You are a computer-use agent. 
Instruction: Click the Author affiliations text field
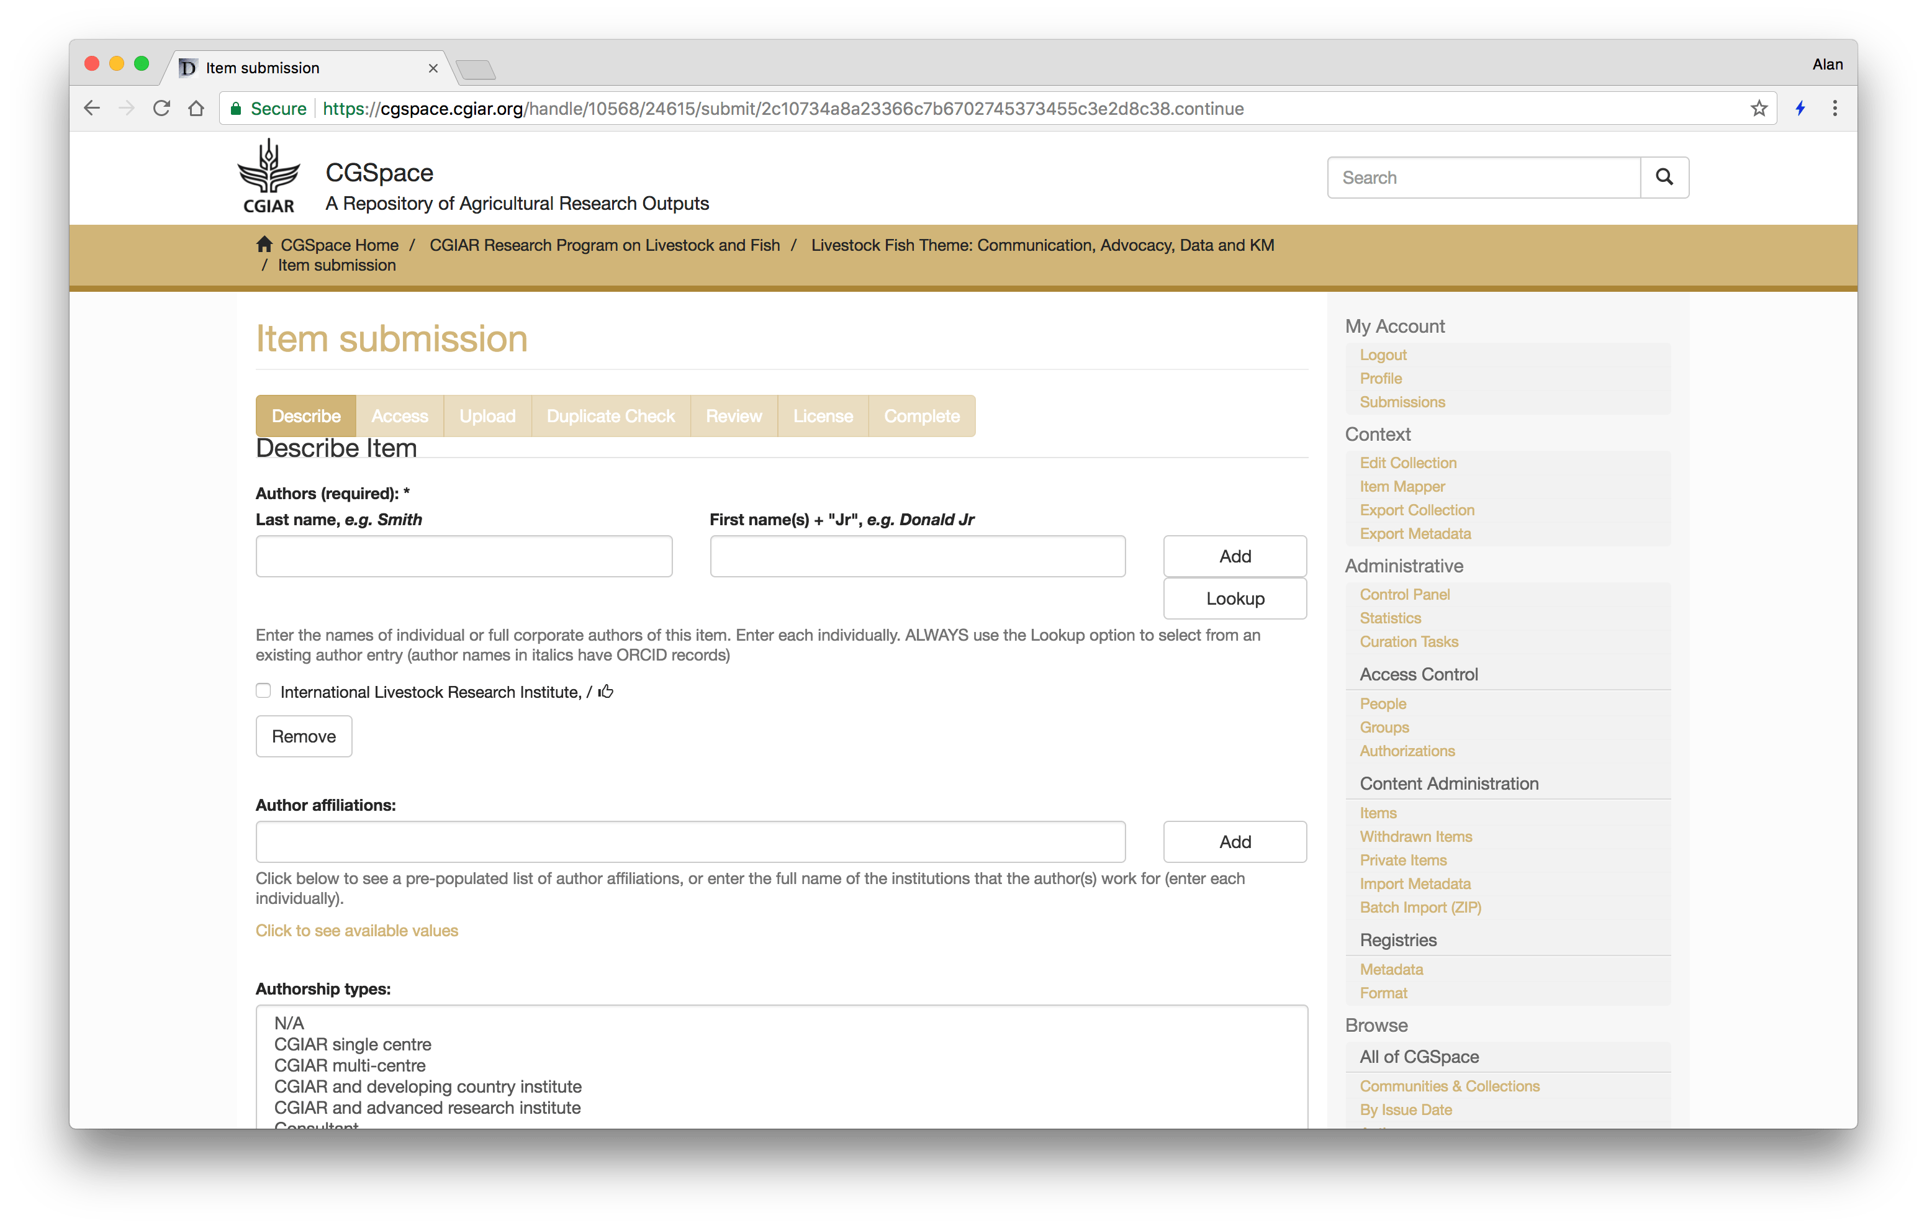pos(690,841)
